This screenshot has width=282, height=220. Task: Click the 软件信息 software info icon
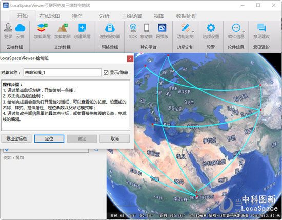click(236, 28)
